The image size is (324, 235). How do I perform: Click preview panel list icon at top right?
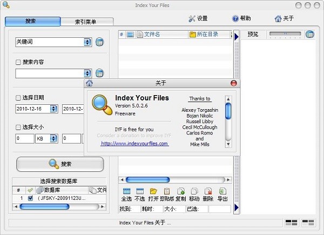point(309,35)
